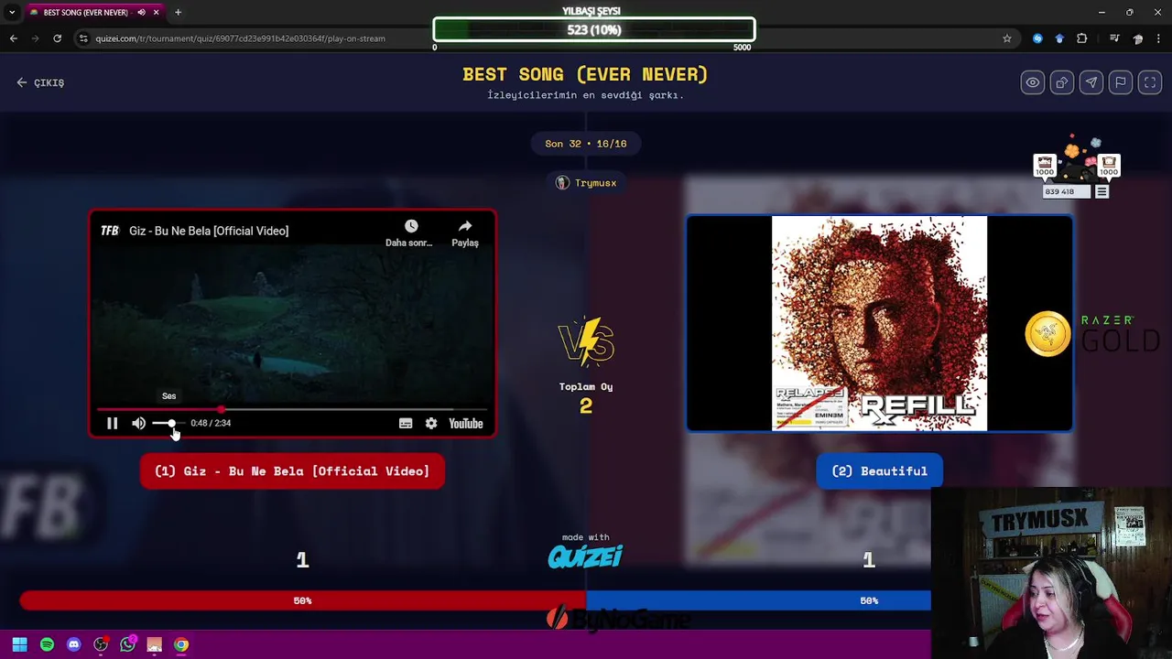Mute the tab via its speaker icon
Image resolution: width=1172 pixels, height=659 pixels.
point(141,12)
